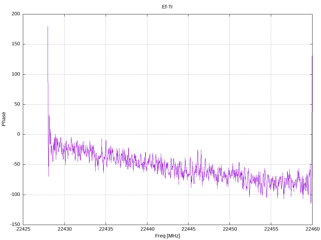Click the x-axis tick label 22430

[x=65, y=229]
